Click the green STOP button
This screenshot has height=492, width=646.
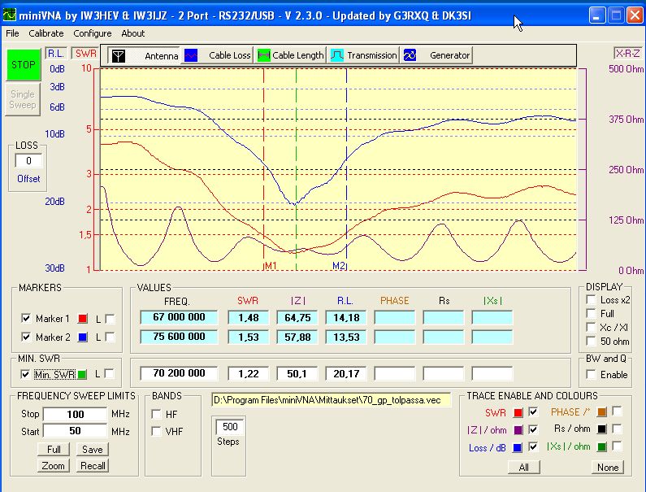(24, 65)
